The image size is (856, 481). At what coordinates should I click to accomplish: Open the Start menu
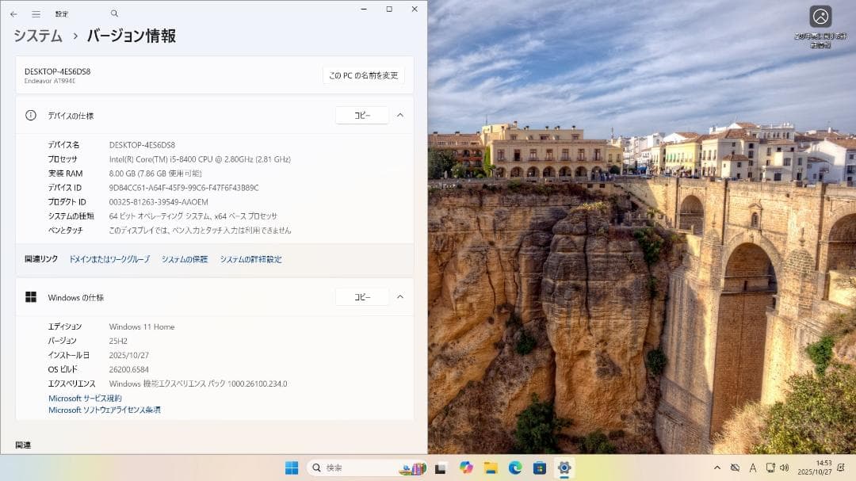[291, 468]
